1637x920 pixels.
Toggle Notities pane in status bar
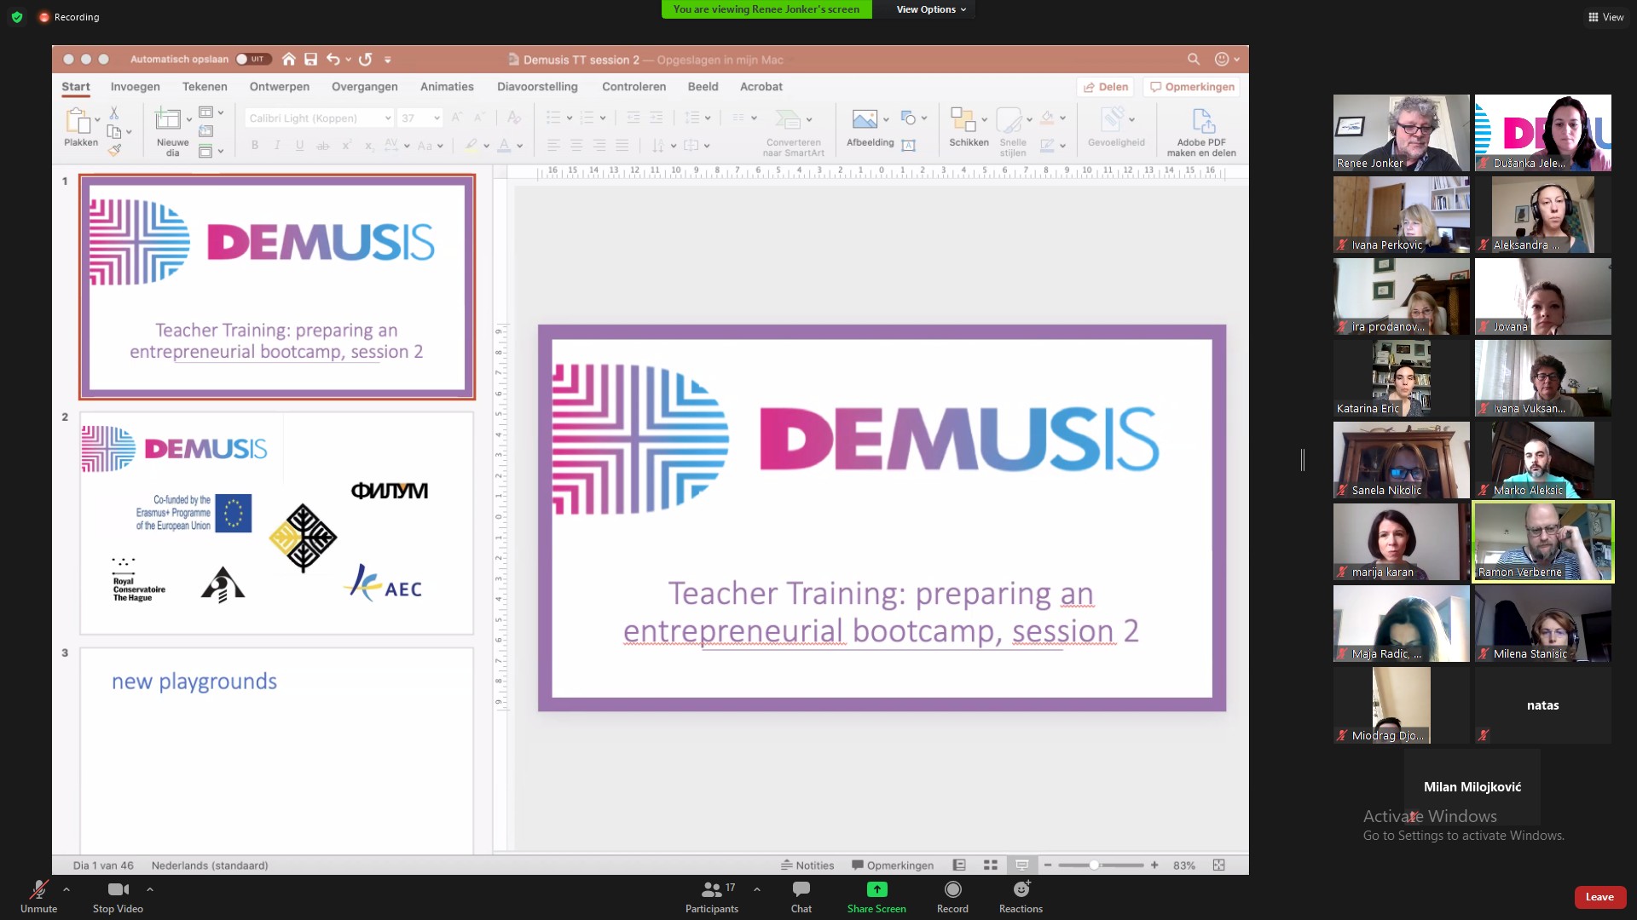tap(807, 865)
